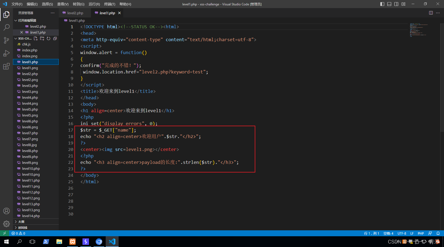Open index.php in the file tree
Image resolution: width=444 pixels, height=247 pixels.
coord(36,50)
